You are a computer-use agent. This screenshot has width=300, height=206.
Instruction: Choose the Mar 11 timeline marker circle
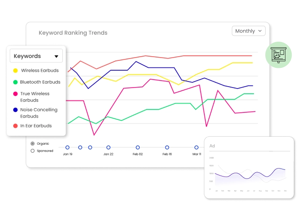196,147
